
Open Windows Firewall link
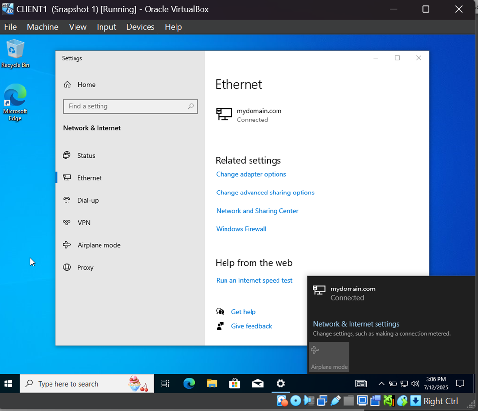[241, 229]
